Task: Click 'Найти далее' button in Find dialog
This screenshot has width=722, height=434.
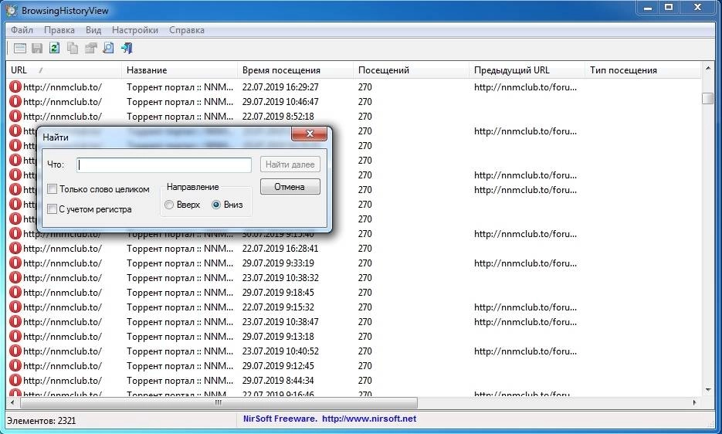Action: pos(290,164)
